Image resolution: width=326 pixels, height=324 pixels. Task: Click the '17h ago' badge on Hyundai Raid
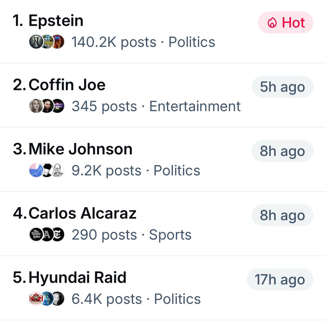[x=280, y=280]
